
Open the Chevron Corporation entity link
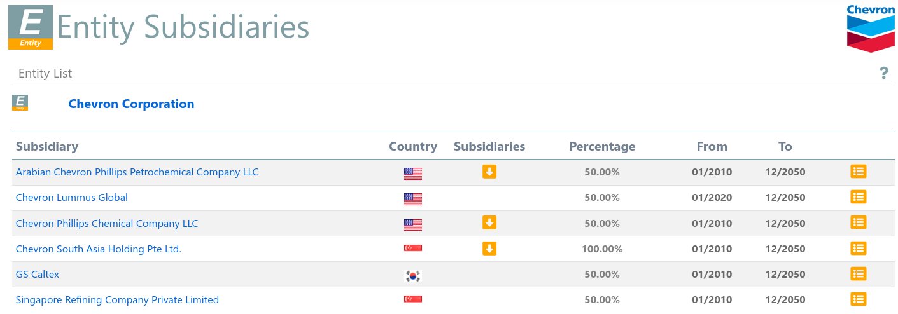click(131, 104)
